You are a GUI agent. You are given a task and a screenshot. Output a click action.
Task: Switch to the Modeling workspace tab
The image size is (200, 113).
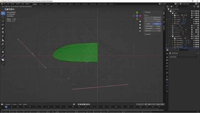(41, 4)
